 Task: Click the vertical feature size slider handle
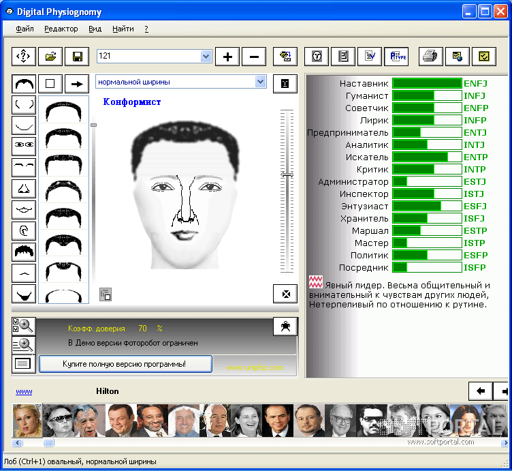tap(287, 174)
